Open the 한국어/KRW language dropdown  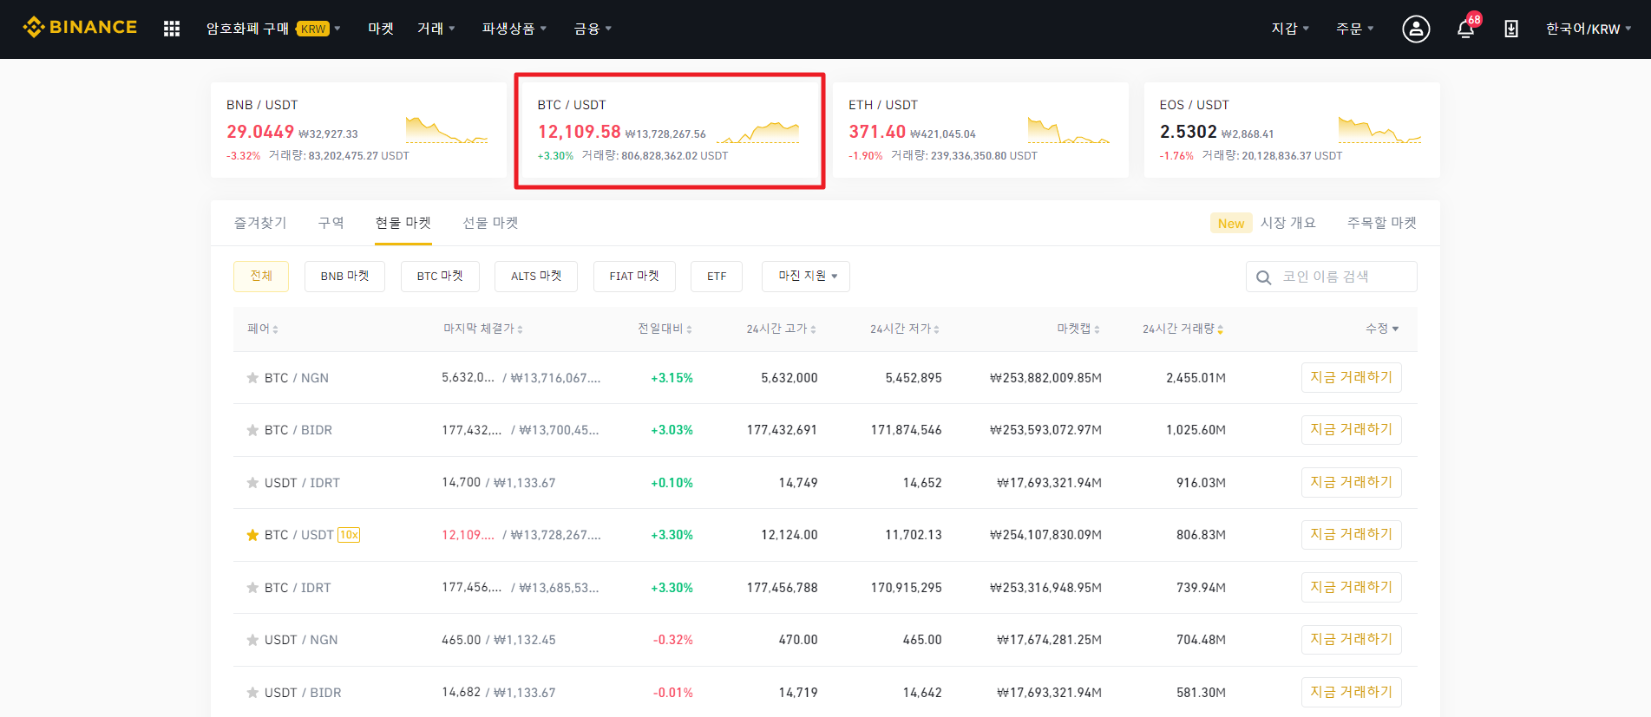(x=1588, y=29)
